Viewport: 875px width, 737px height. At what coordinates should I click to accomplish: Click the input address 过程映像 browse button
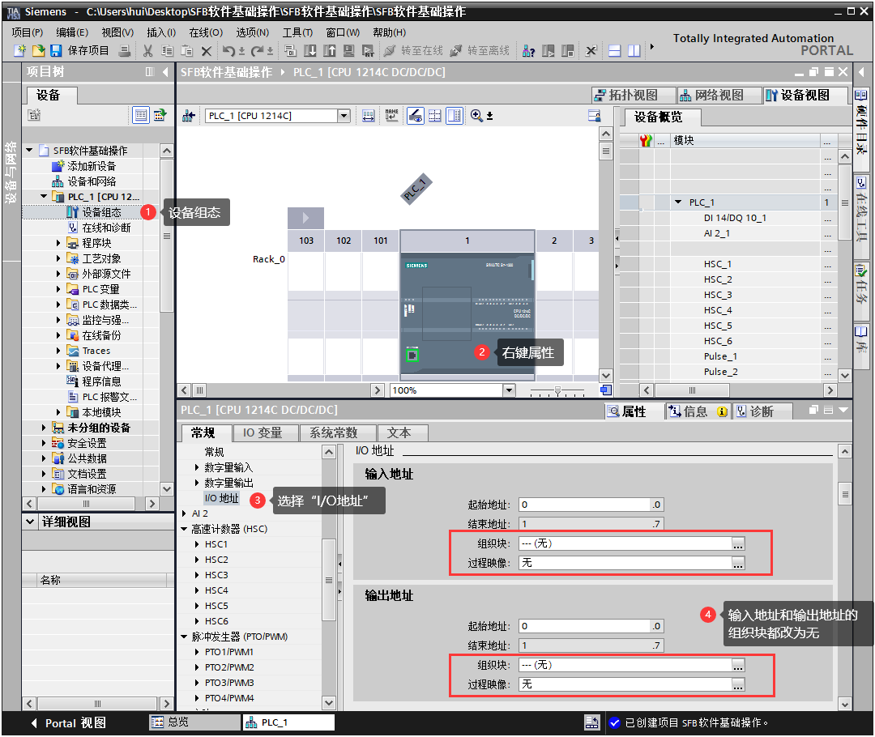[738, 563]
